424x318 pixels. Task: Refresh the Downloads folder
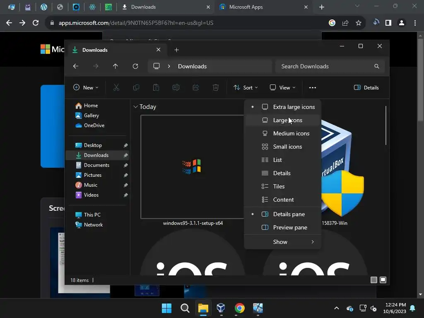click(135, 66)
